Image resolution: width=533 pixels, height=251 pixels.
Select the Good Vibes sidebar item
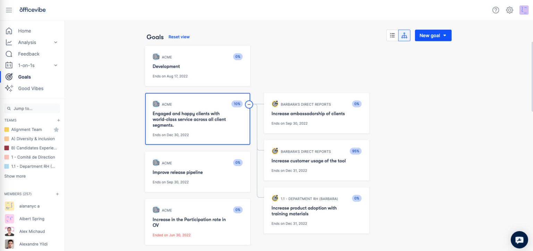pyautogui.click(x=31, y=88)
